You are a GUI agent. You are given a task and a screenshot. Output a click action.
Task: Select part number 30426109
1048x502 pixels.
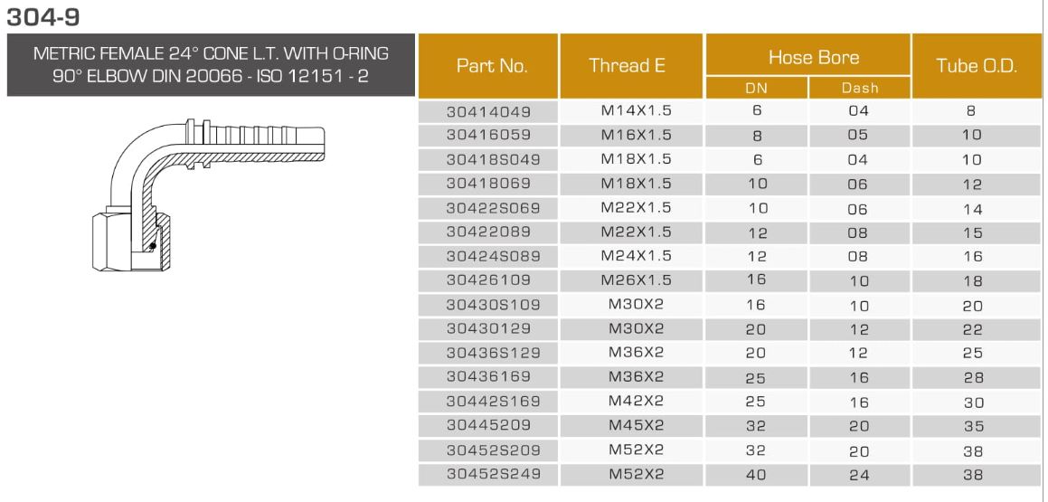tap(488, 279)
